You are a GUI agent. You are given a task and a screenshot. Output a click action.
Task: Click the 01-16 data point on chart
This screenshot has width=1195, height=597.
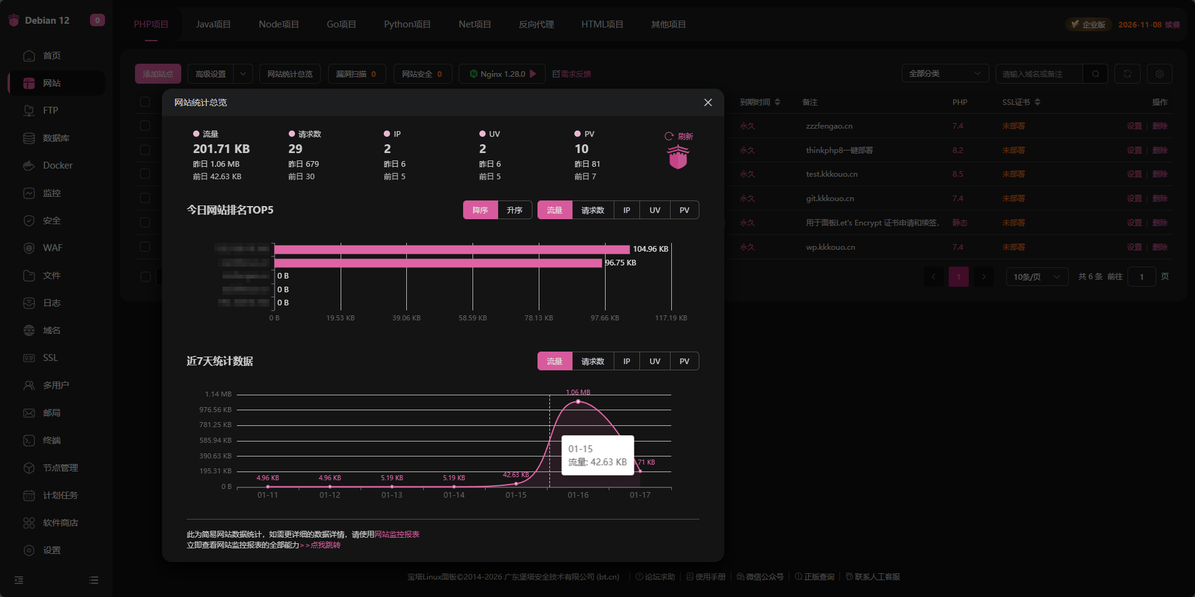578,402
